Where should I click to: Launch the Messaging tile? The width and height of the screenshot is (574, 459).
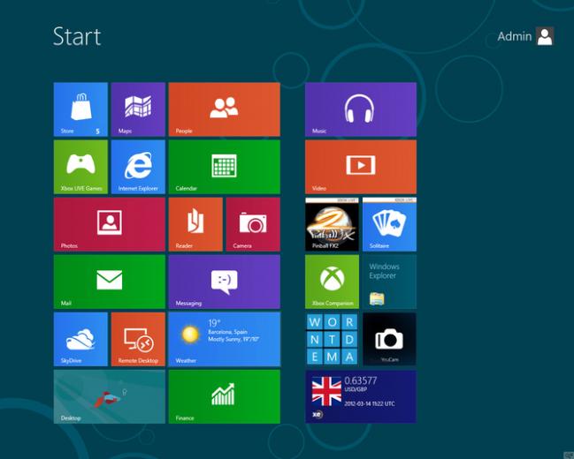pyautogui.click(x=225, y=282)
